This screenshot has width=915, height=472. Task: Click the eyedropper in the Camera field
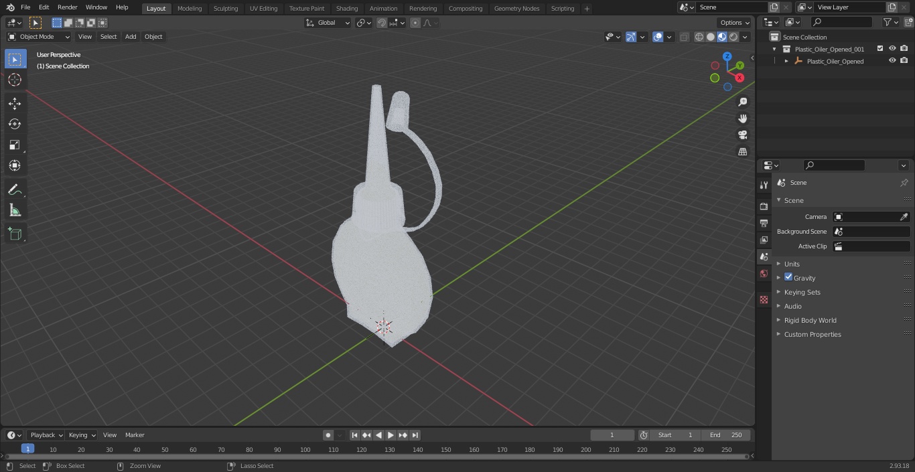[x=904, y=217]
